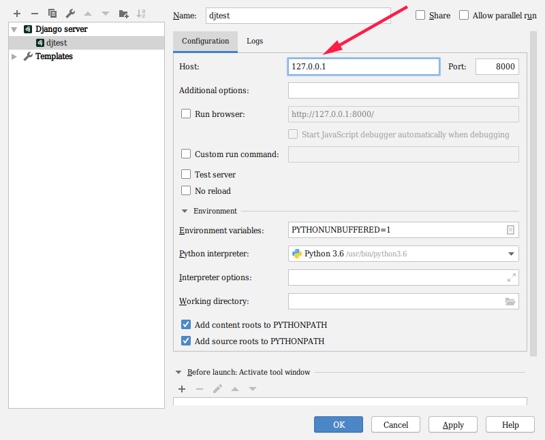This screenshot has height=440, width=545.
Task: Add before launch task plus icon
Action: (x=182, y=389)
